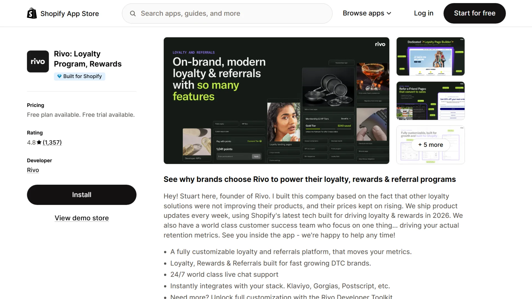The height and width of the screenshot is (299, 532).
Task: Click the Rivo app logo icon
Action: tap(38, 61)
